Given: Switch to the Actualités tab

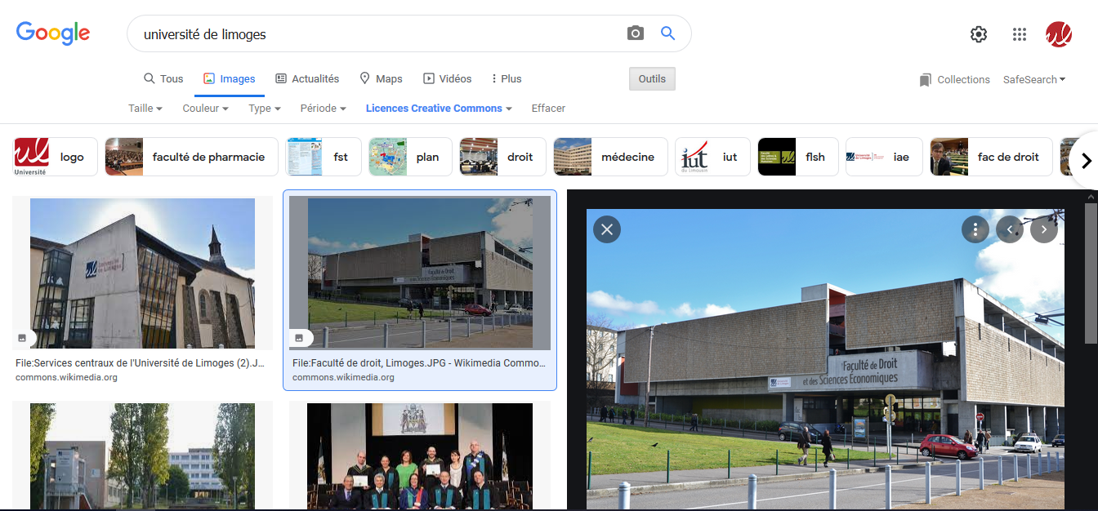Looking at the screenshot, I should pos(307,79).
